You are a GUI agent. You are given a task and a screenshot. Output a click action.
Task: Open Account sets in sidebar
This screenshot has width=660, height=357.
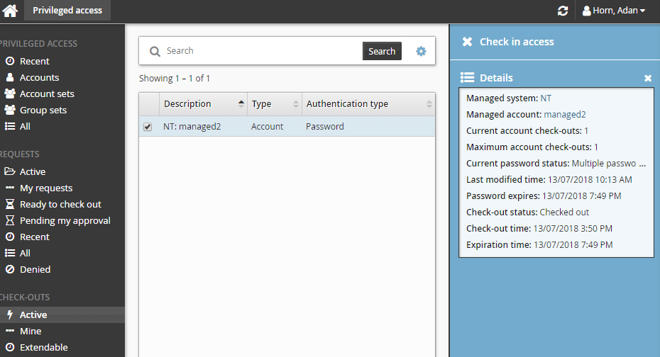[47, 93]
